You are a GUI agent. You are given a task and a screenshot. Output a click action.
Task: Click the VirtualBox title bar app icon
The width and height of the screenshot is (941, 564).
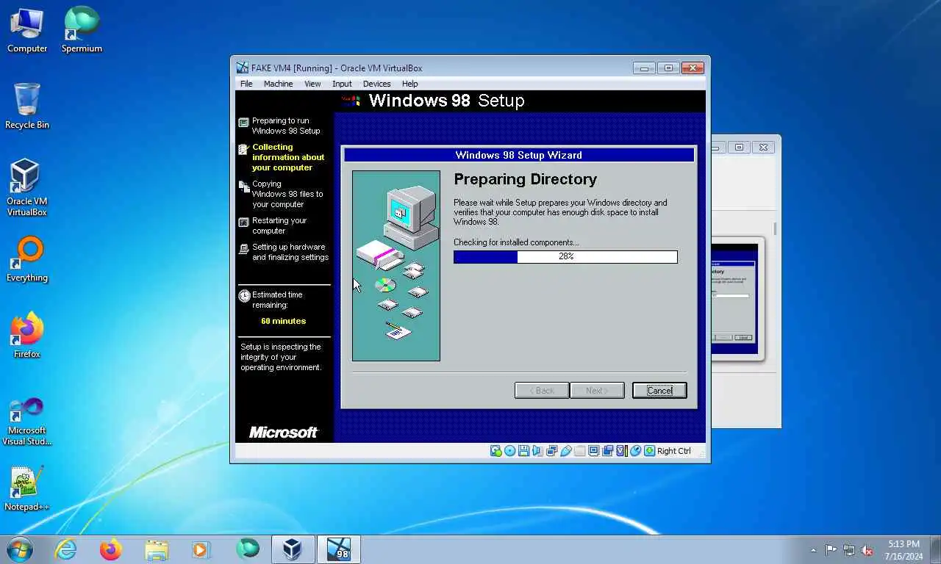(242, 68)
